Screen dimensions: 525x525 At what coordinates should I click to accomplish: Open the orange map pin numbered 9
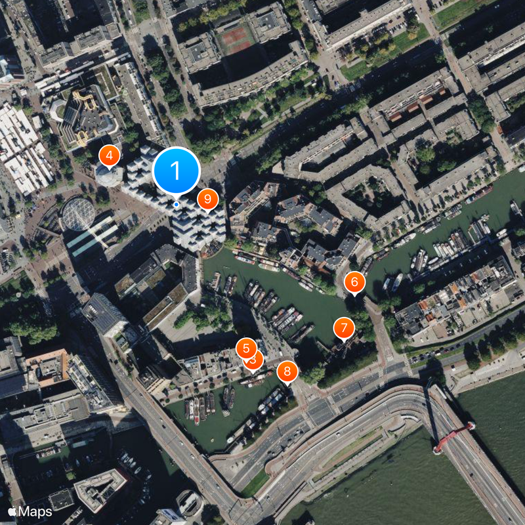pyautogui.click(x=207, y=199)
